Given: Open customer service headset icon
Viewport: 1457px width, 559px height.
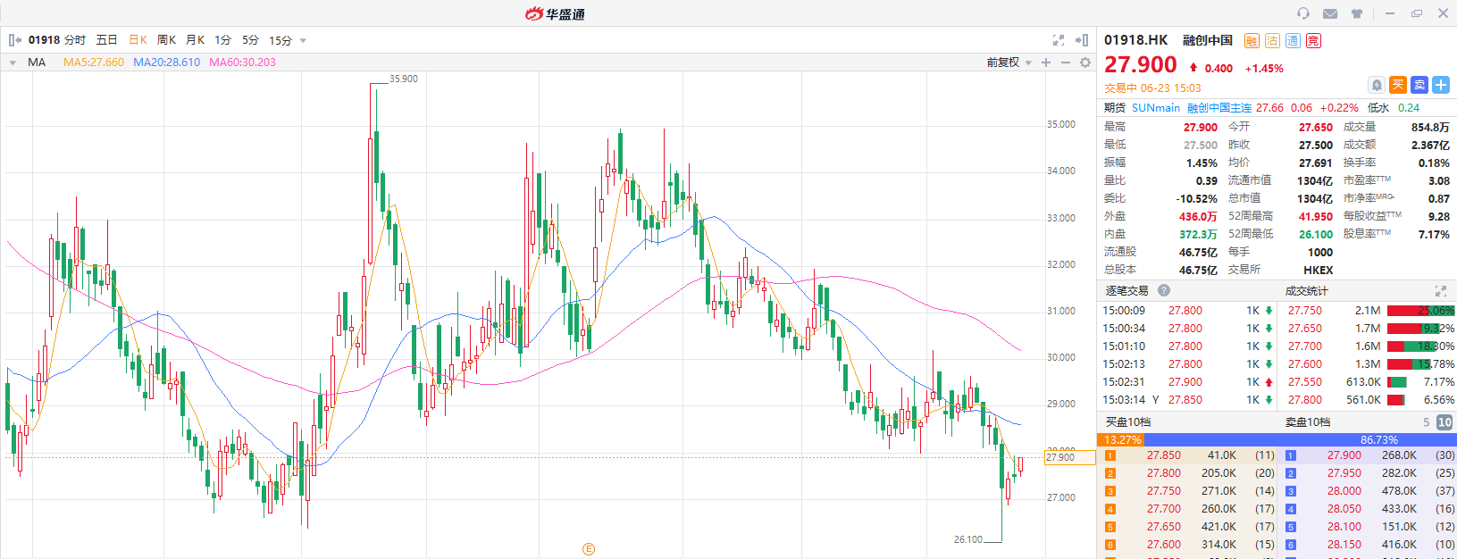Looking at the screenshot, I should [1303, 13].
